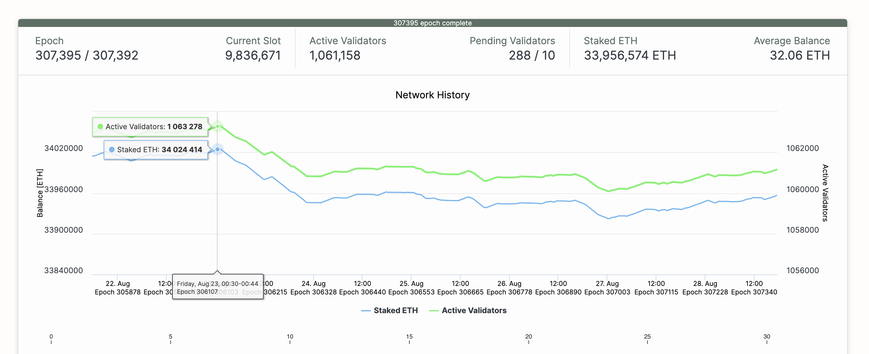Click the Pending Validators value 288 / 10
Screen dimensions: 869x354
point(532,56)
